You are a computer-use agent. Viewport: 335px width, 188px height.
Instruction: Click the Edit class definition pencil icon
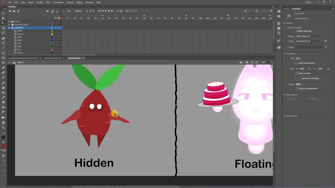(x=326, y=47)
